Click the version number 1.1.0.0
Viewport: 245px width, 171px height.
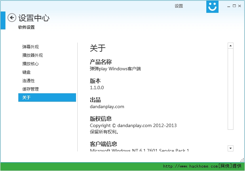tap(97, 88)
